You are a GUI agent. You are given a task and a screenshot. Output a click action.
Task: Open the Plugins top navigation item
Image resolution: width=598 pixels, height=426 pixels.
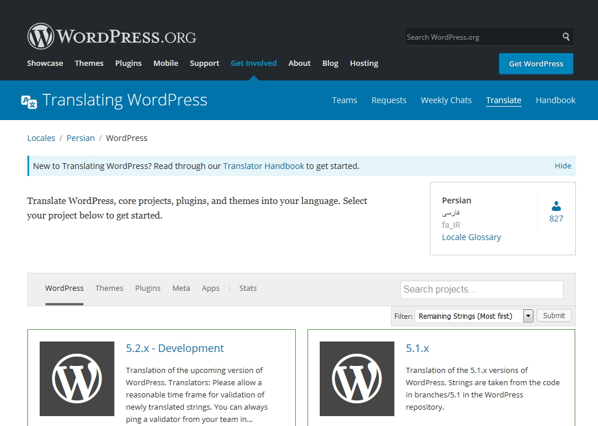(x=128, y=64)
